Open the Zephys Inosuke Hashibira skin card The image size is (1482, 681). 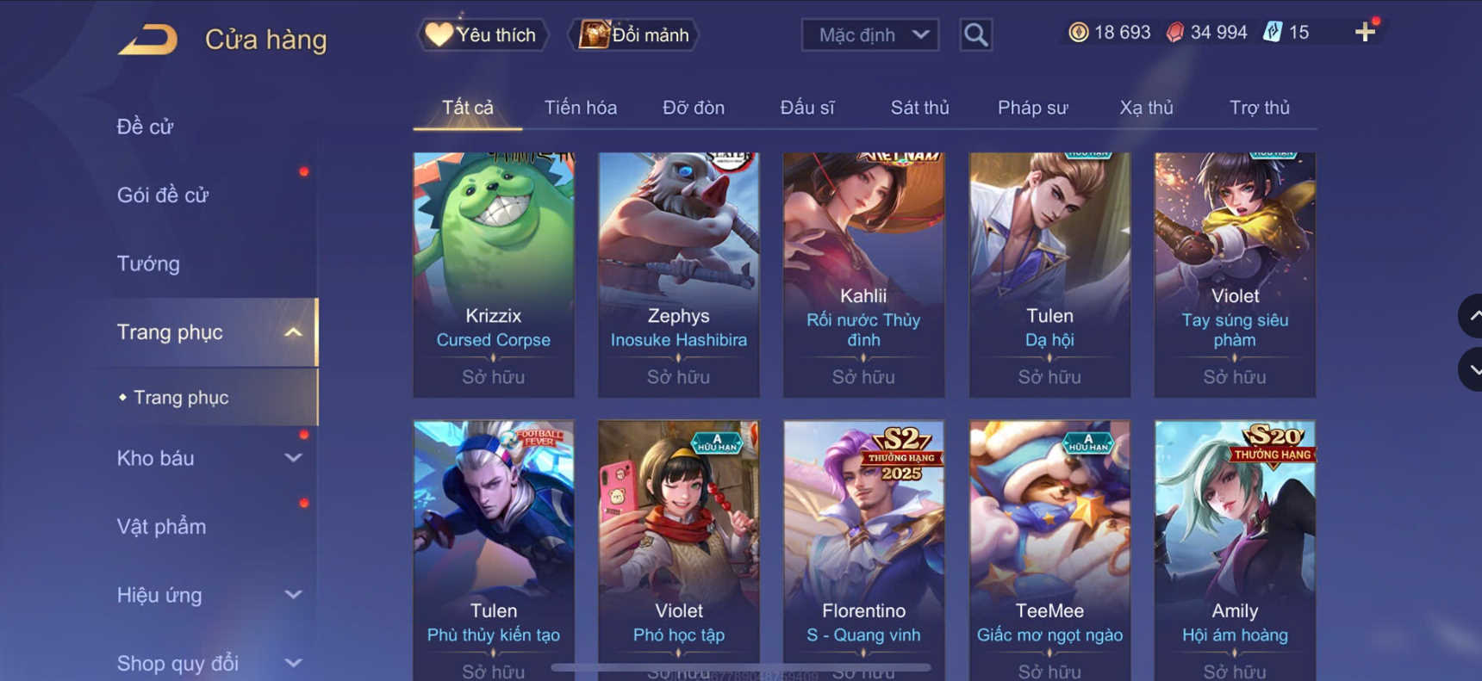(x=679, y=275)
